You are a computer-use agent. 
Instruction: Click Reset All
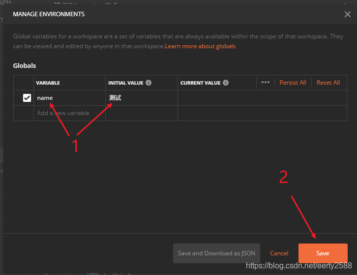pos(328,83)
